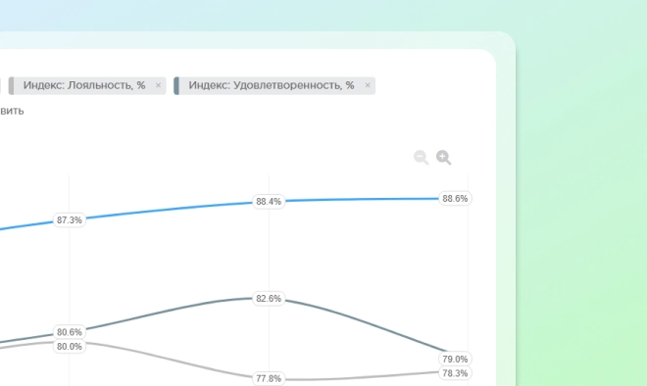
Task: Click the gray color bar of Лояльность tag
Action: [x=11, y=86]
